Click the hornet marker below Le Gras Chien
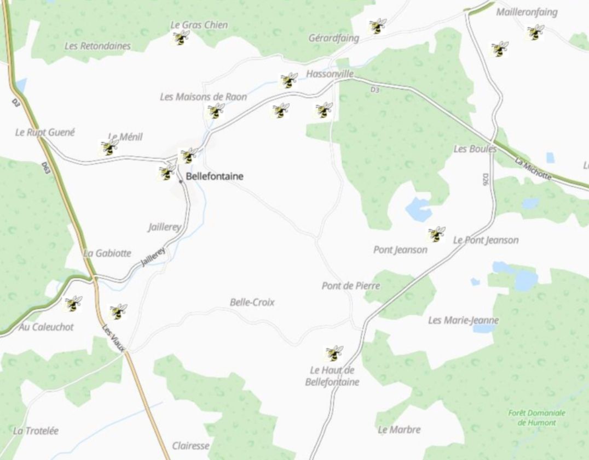 (x=181, y=38)
